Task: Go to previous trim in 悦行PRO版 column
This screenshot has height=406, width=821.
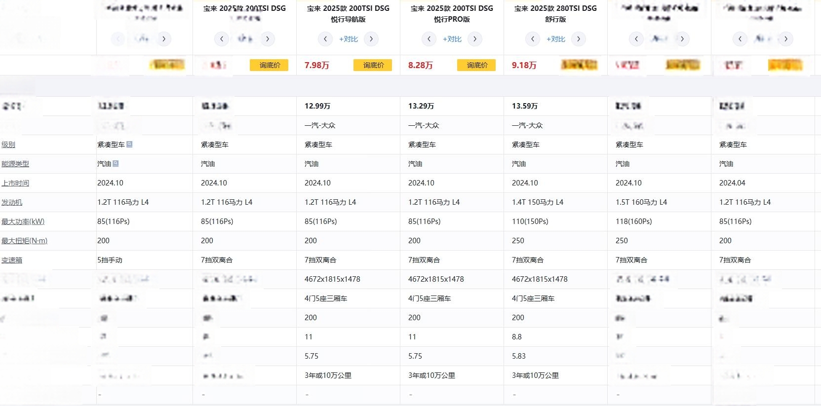Action: [429, 39]
